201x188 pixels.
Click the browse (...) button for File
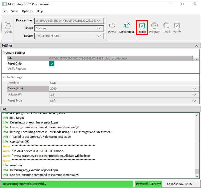[196, 59]
